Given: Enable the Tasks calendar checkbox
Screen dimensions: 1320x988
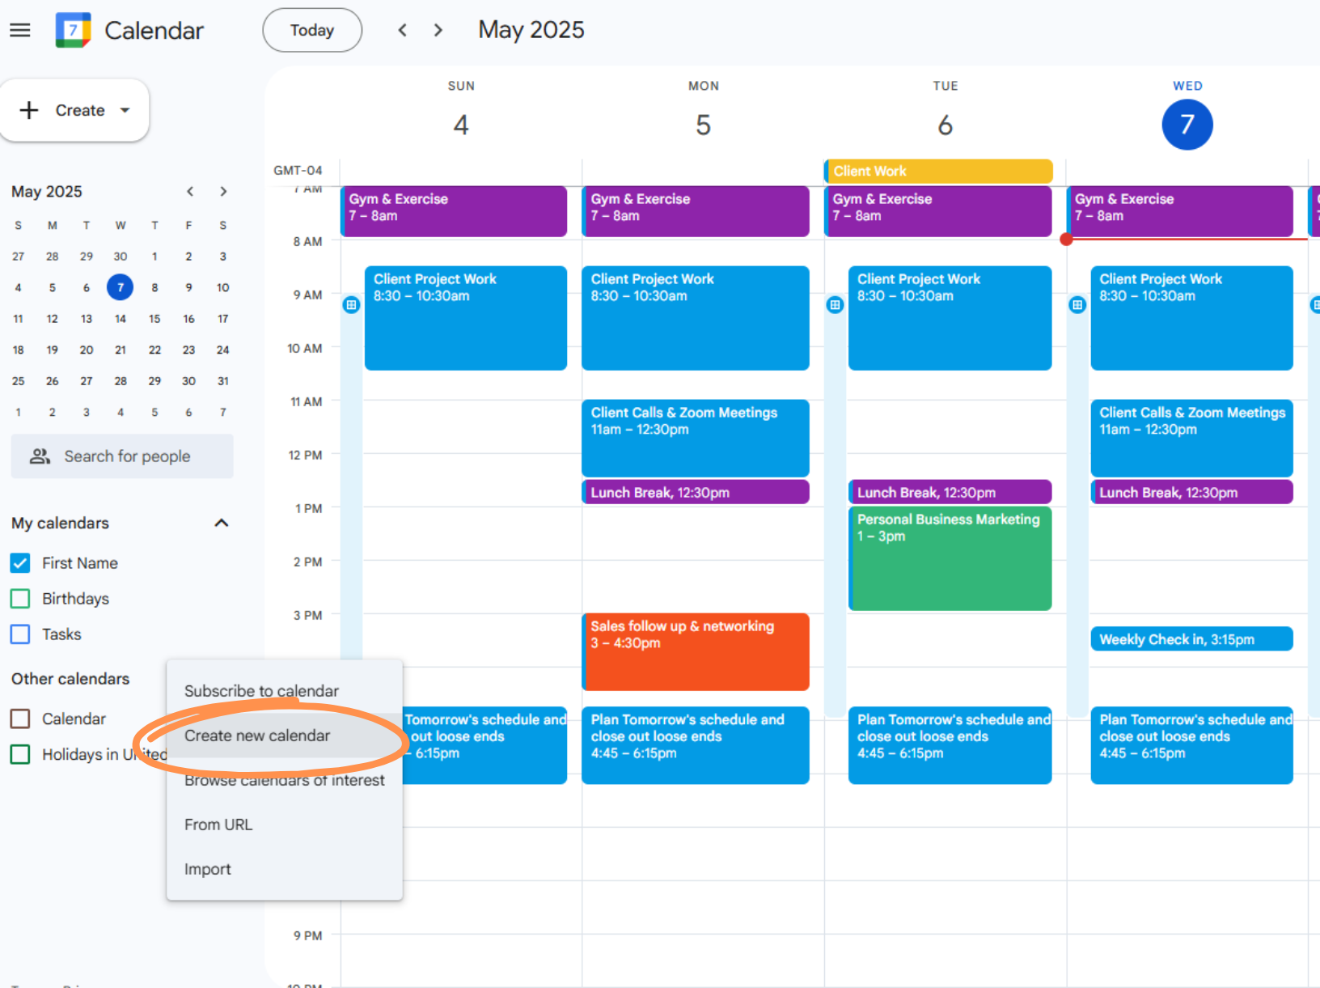Looking at the screenshot, I should point(19,634).
